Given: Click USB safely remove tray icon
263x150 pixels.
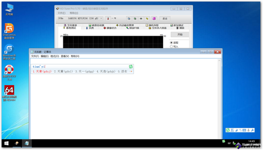Looking at the screenshot, I should point(234,143).
